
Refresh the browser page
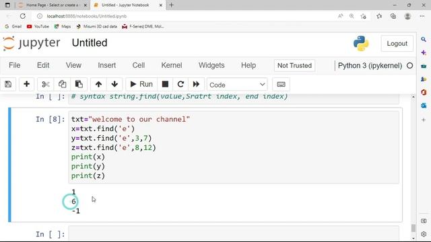(x=22, y=16)
